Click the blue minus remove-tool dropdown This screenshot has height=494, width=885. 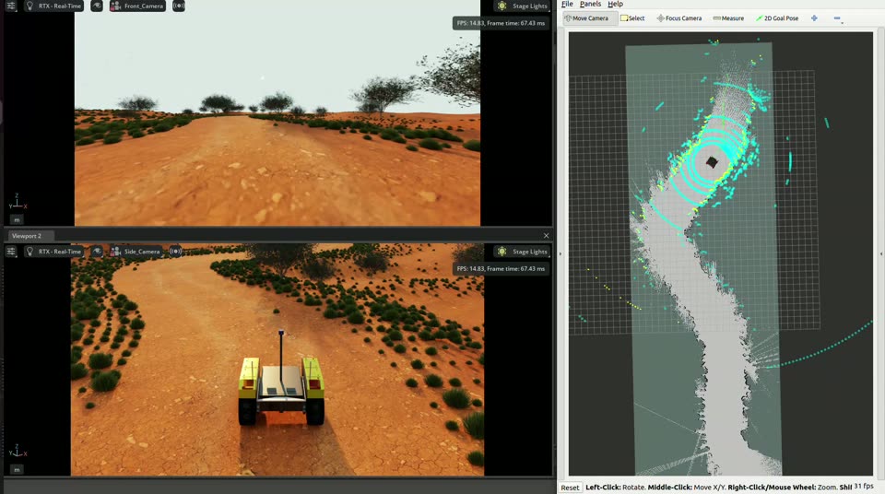click(x=838, y=18)
